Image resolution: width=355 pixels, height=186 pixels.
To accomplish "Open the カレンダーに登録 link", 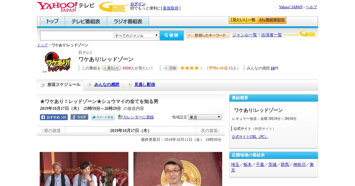I will [x=138, y=117].
